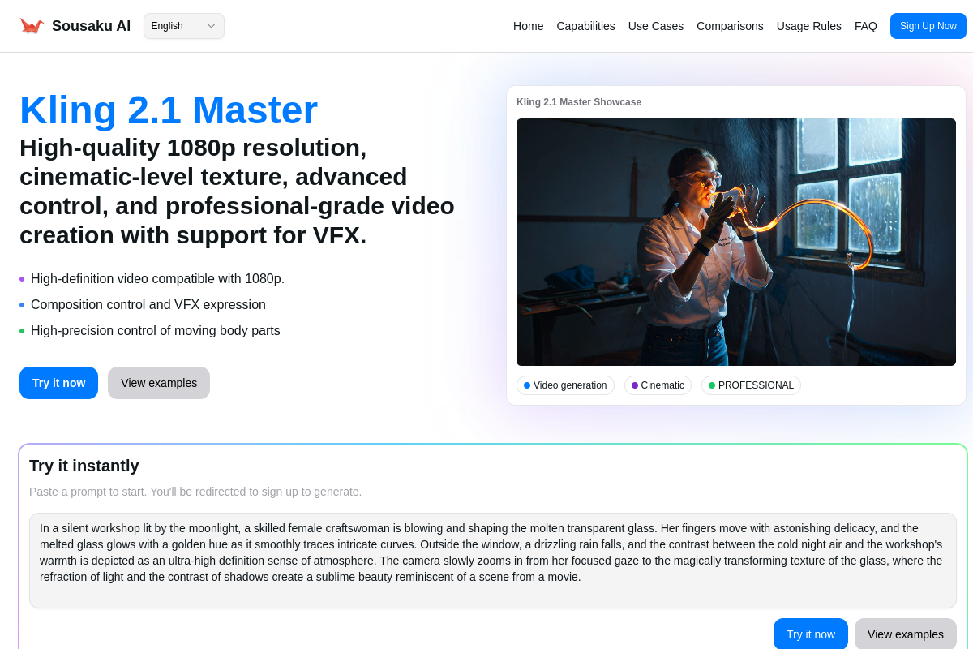
Task: Open the Comparisons section link
Action: [x=730, y=26]
